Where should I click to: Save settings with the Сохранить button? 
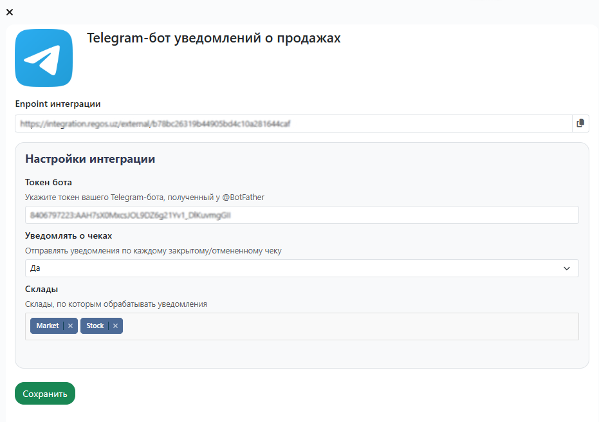click(x=45, y=394)
